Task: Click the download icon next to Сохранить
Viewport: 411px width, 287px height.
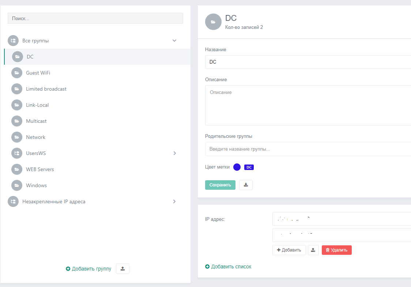Action: (246, 185)
